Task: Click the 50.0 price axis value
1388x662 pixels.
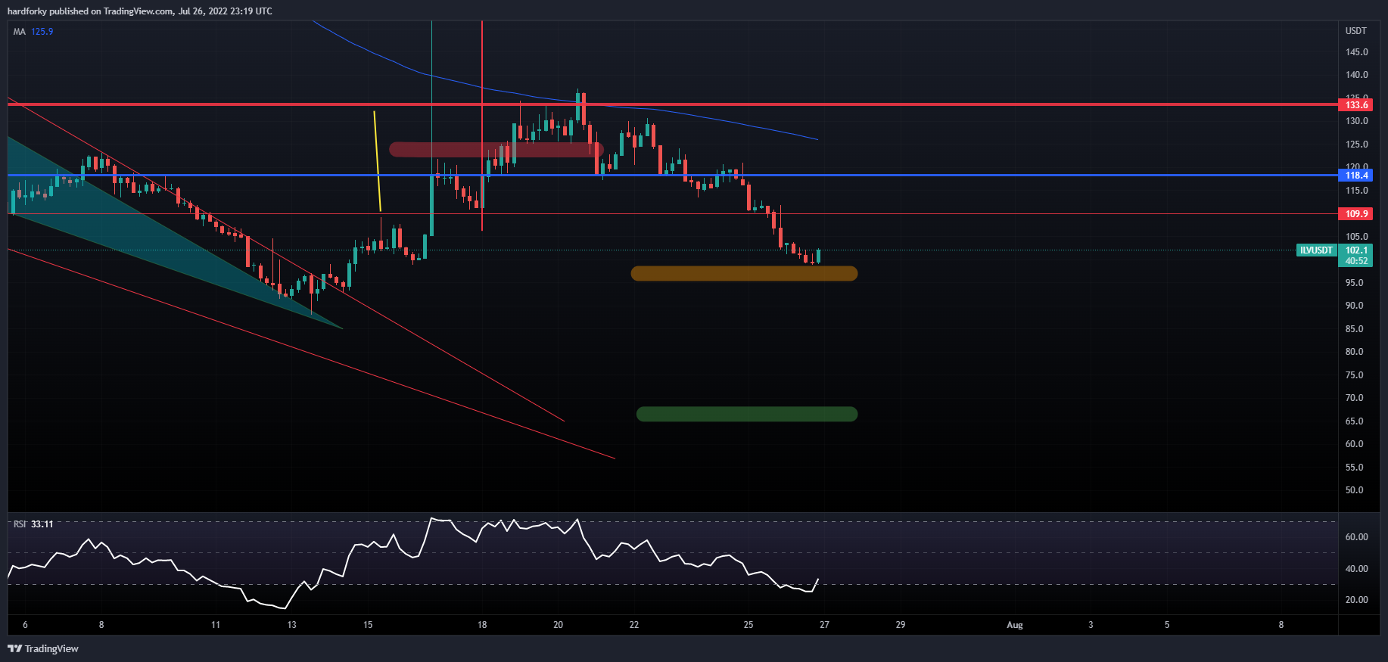Action: pyautogui.click(x=1355, y=490)
